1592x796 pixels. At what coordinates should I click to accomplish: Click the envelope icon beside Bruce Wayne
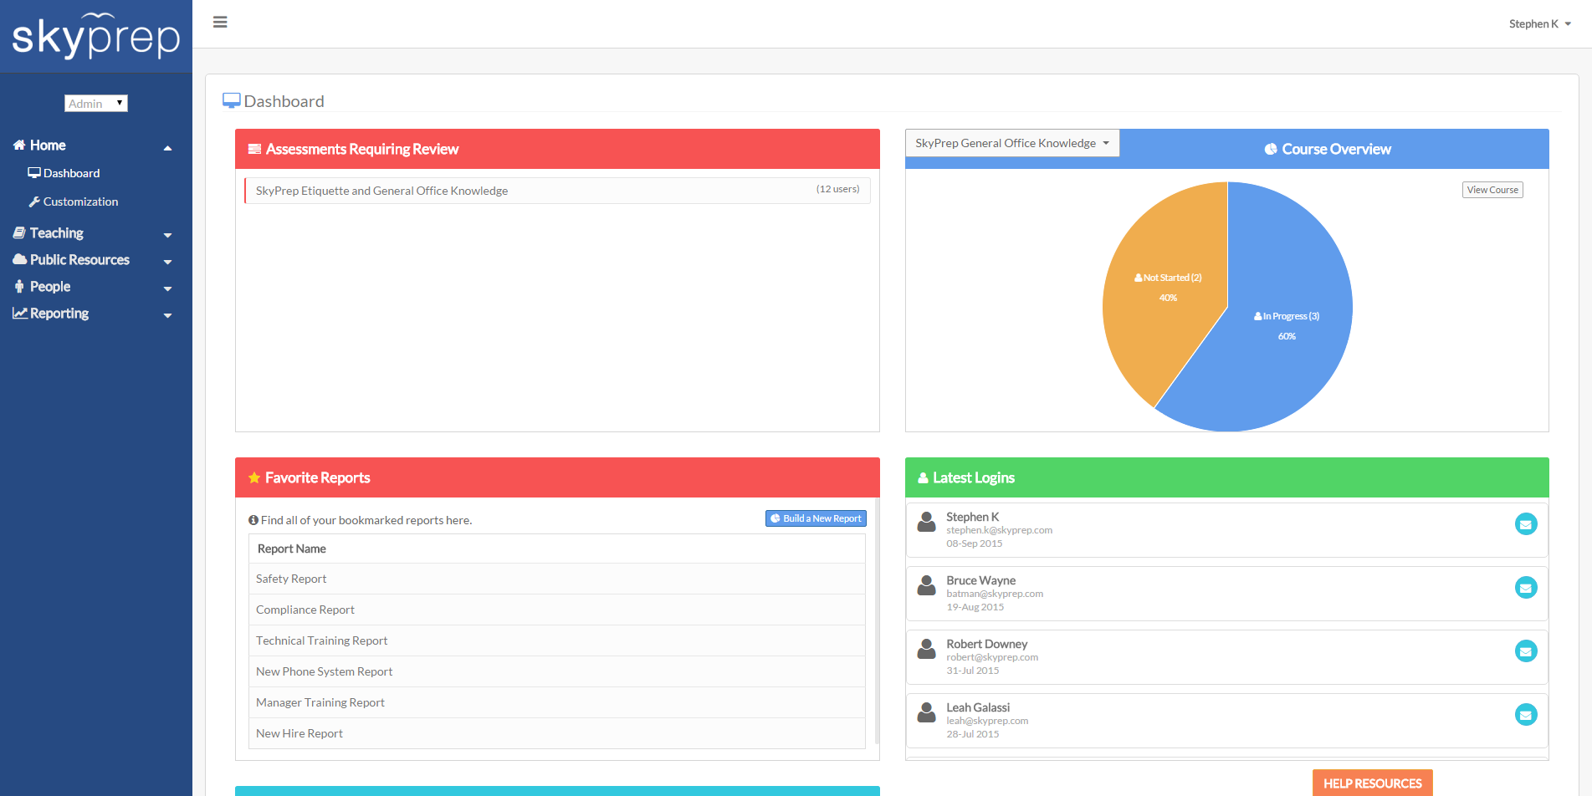click(x=1527, y=588)
